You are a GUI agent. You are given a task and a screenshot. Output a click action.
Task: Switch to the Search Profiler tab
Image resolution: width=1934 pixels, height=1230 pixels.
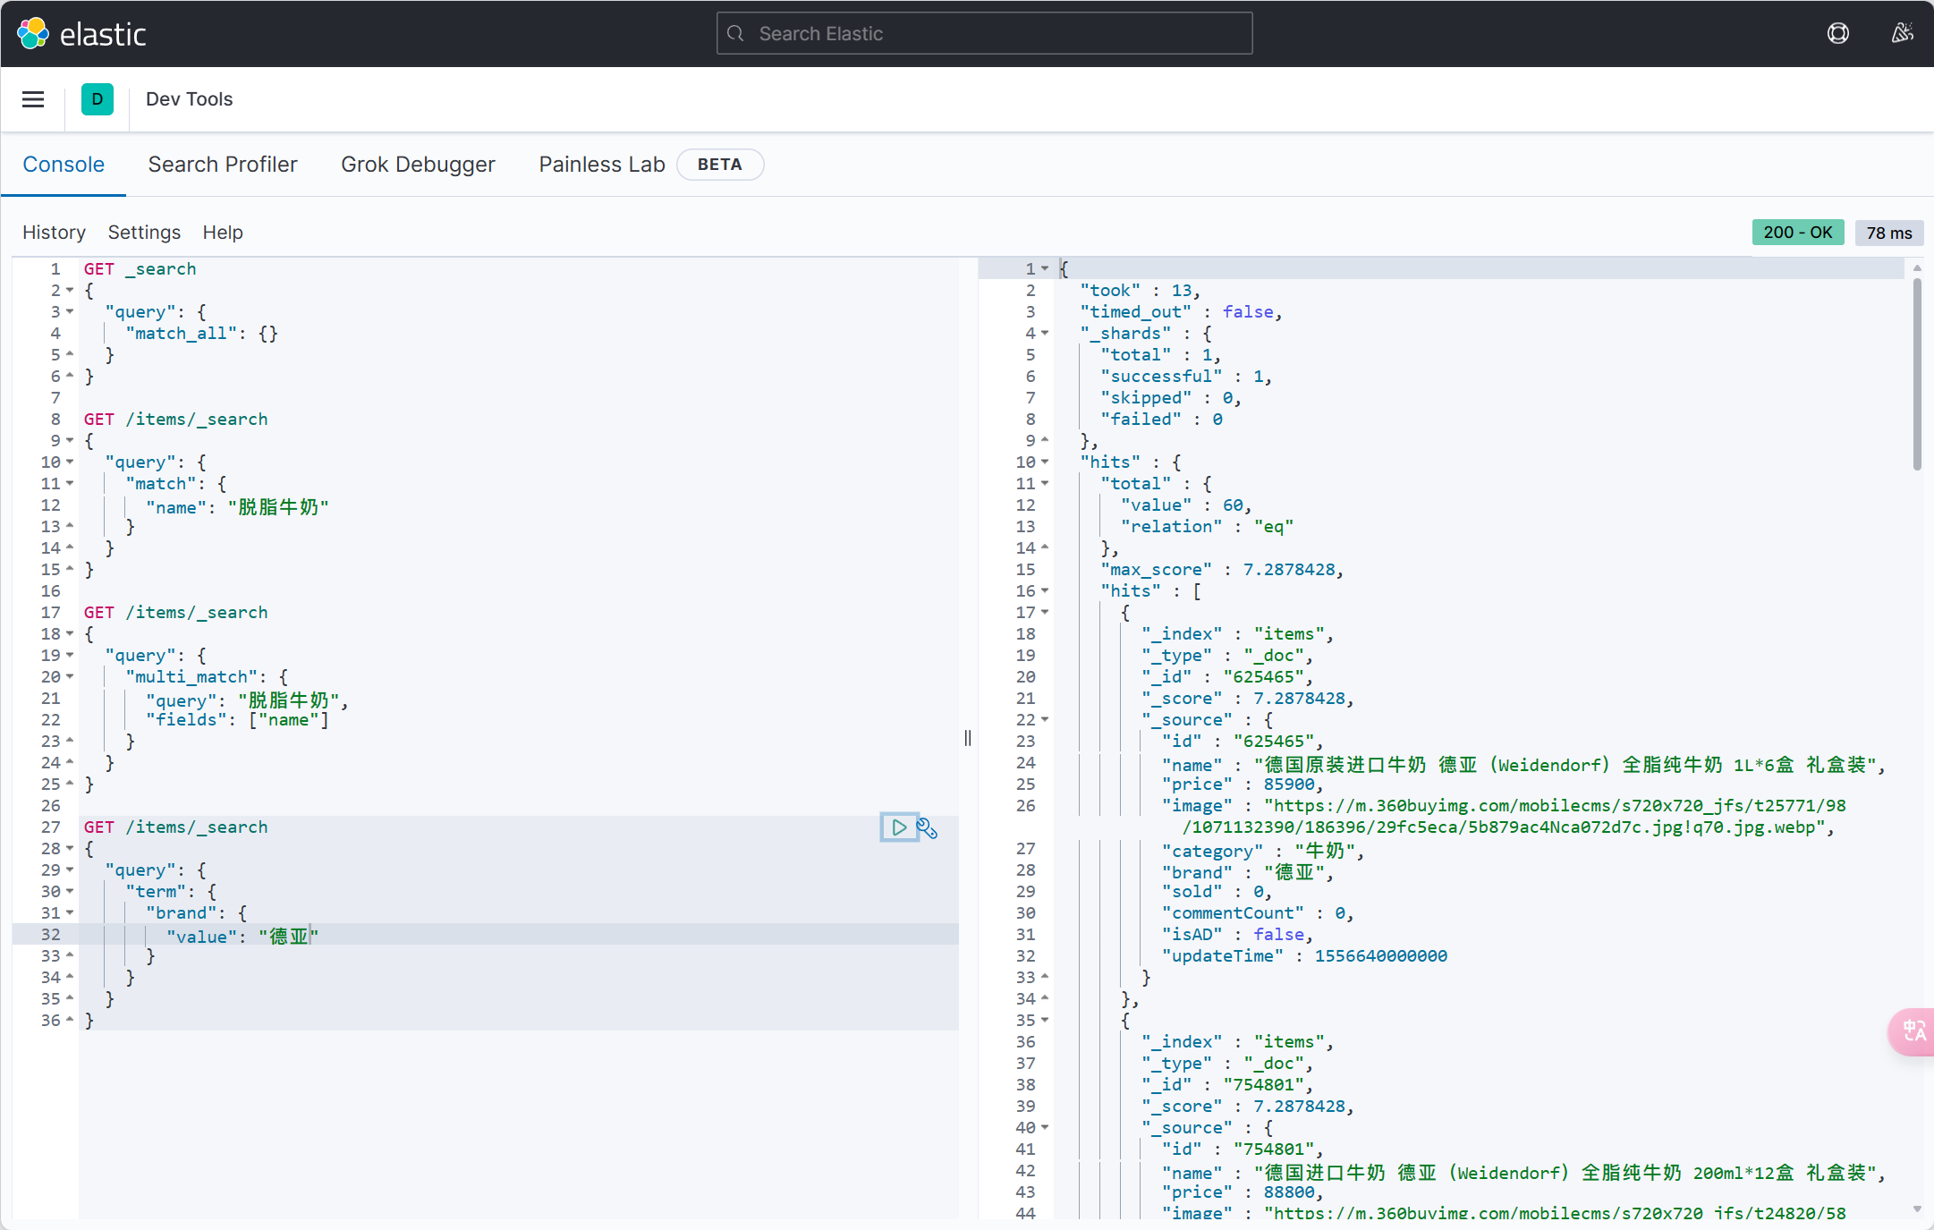[223, 165]
